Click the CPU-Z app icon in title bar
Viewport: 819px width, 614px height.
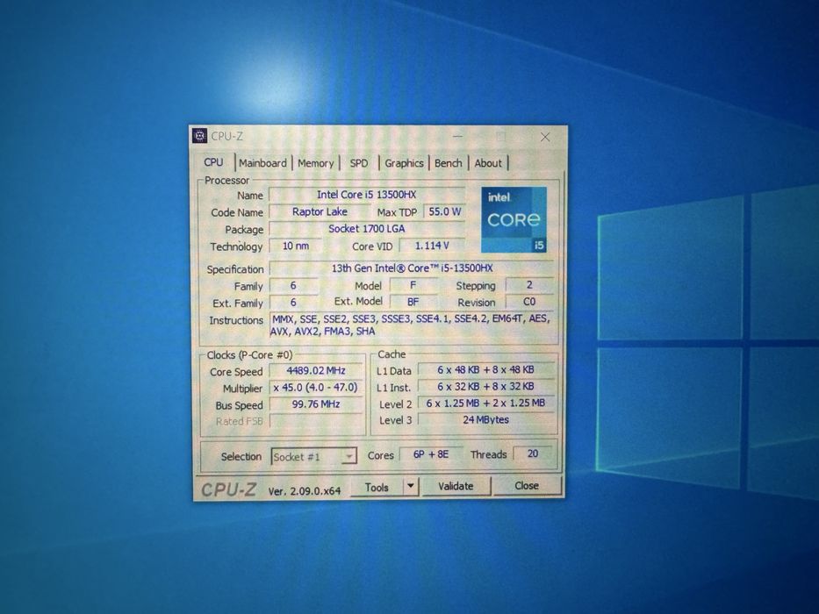[199, 136]
